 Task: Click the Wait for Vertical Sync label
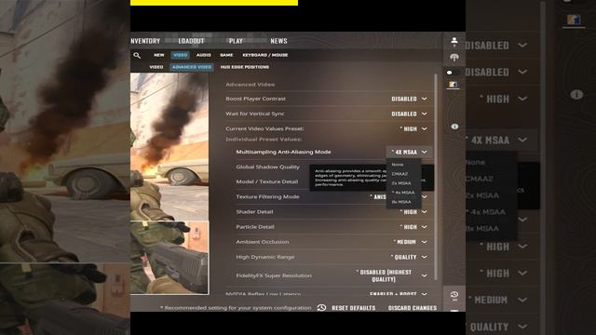coord(255,114)
